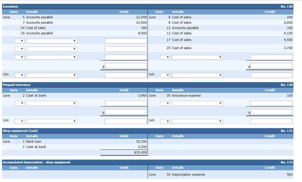Open the July Details dropdown in Prepaid insurance credit side
Image resolution: width=302 pixels, height=182 pixels.
pos(197,121)
